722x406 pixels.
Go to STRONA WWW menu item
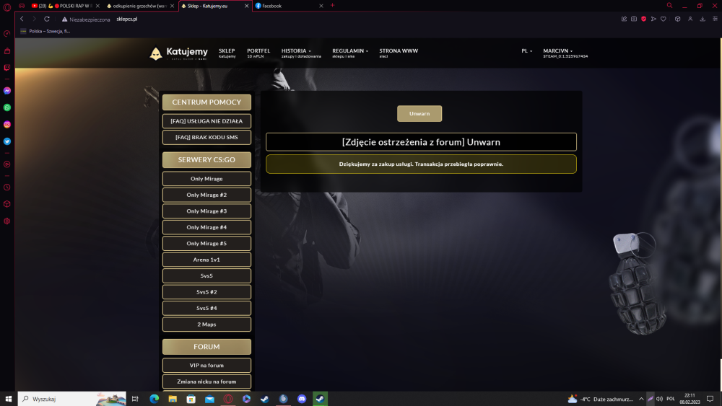click(399, 53)
